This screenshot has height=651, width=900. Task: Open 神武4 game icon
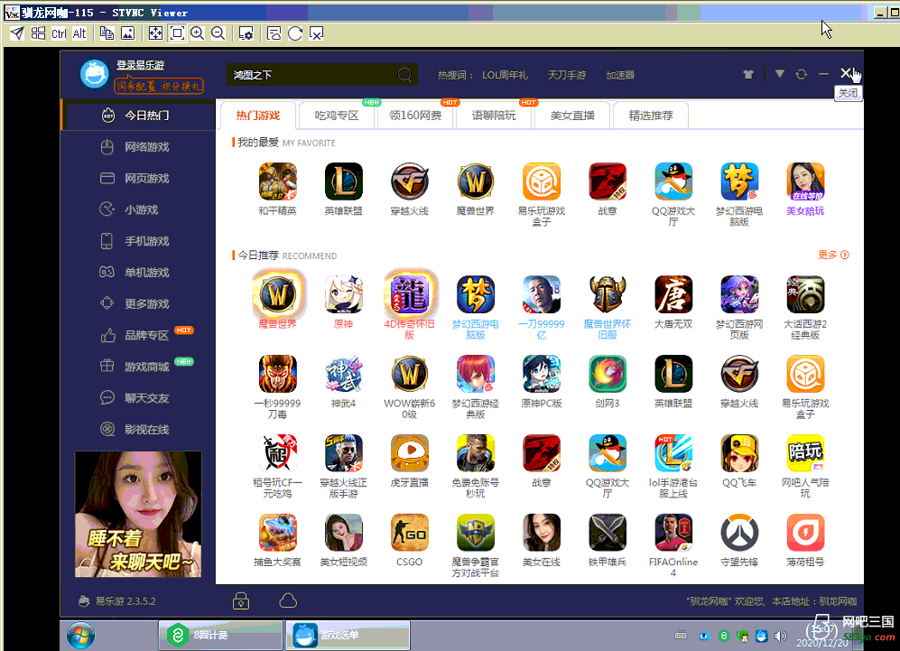point(343,374)
